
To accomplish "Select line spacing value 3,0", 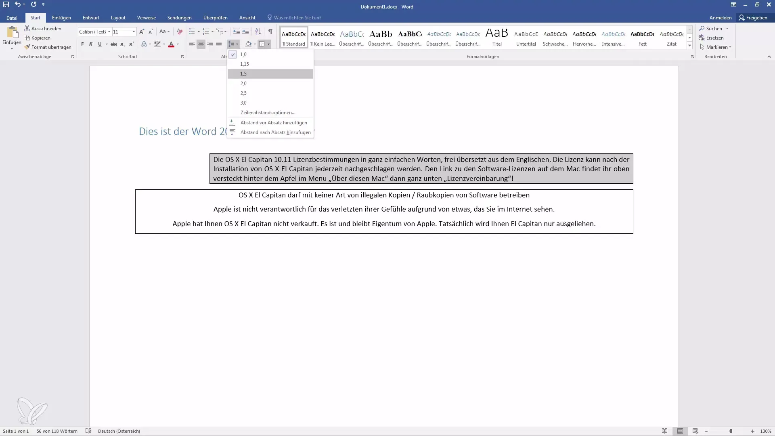I will point(244,102).
